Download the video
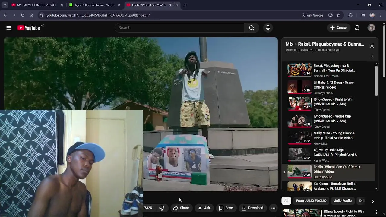The image size is (386, 217). pyautogui.click(x=252, y=208)
